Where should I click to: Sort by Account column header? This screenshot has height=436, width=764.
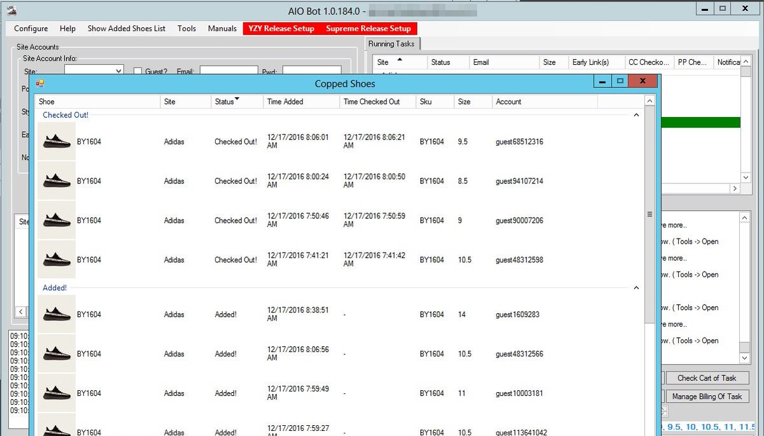click(545, 102)
